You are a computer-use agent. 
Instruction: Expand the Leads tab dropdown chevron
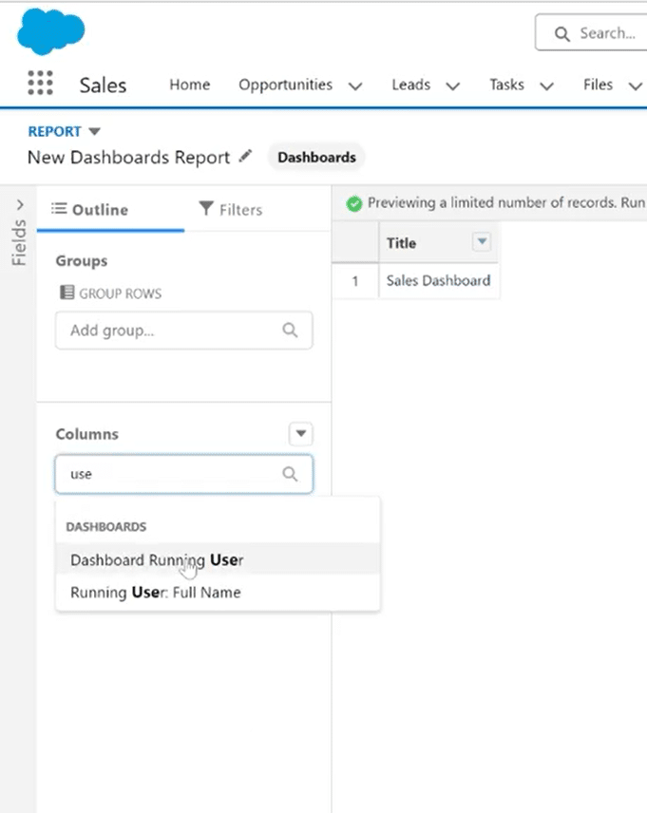453,86
